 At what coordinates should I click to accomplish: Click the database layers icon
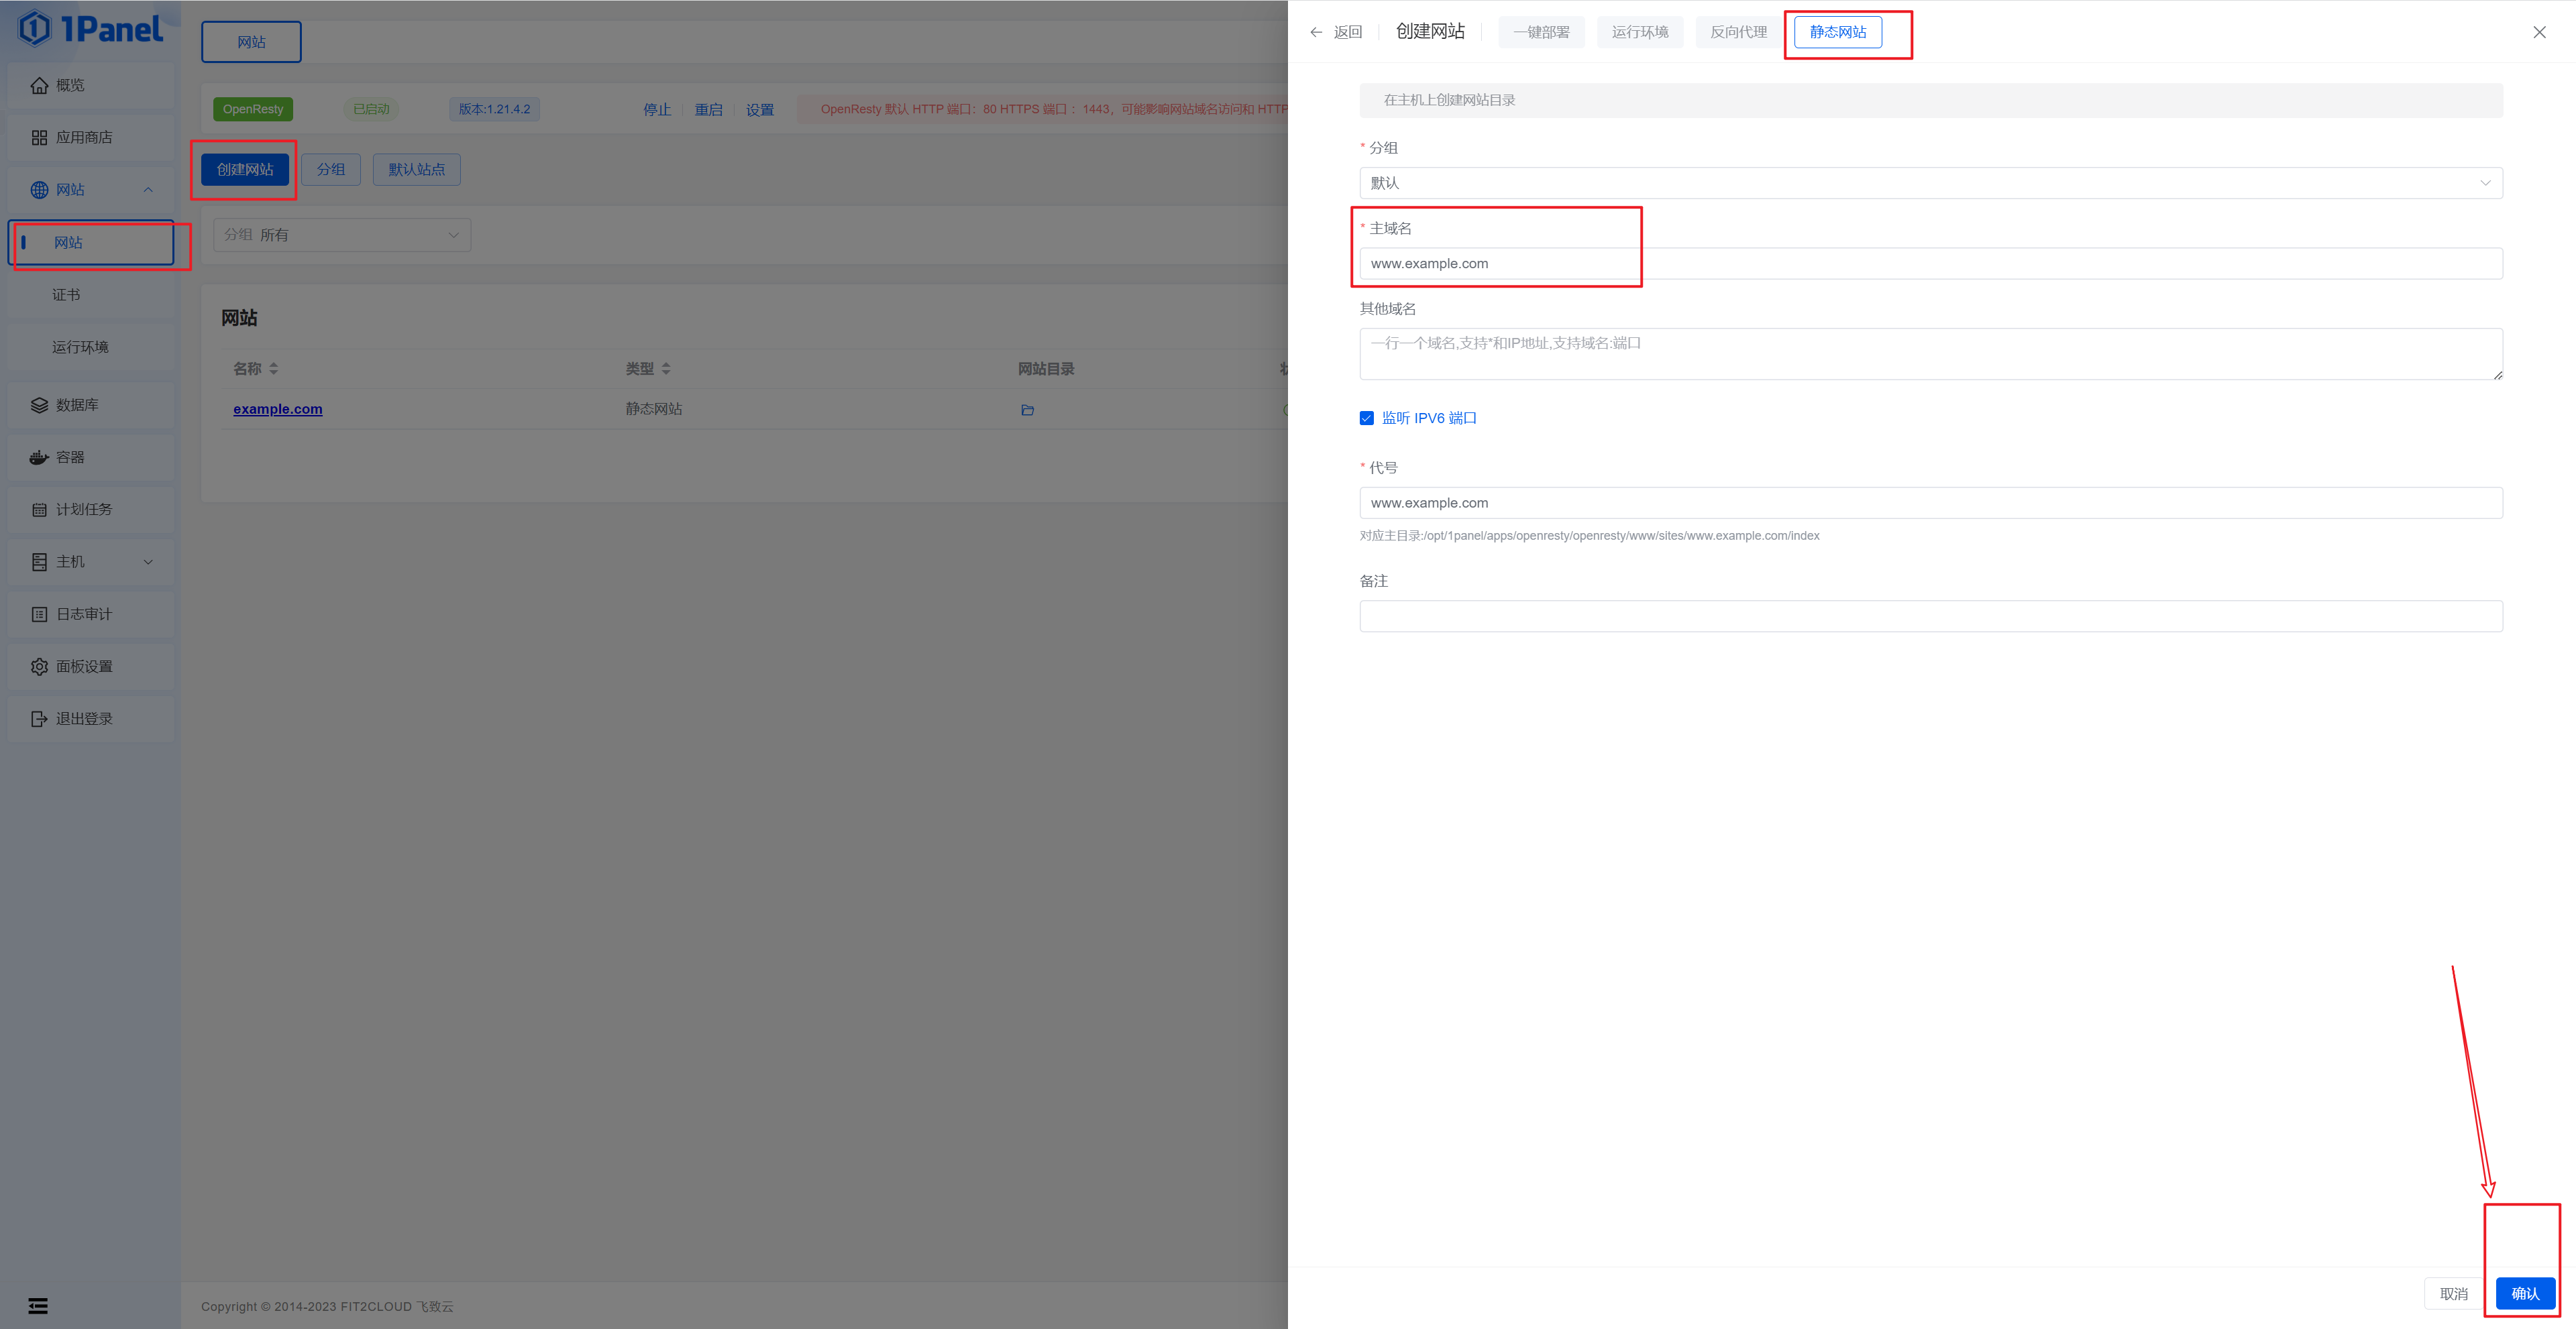point(39,406)
